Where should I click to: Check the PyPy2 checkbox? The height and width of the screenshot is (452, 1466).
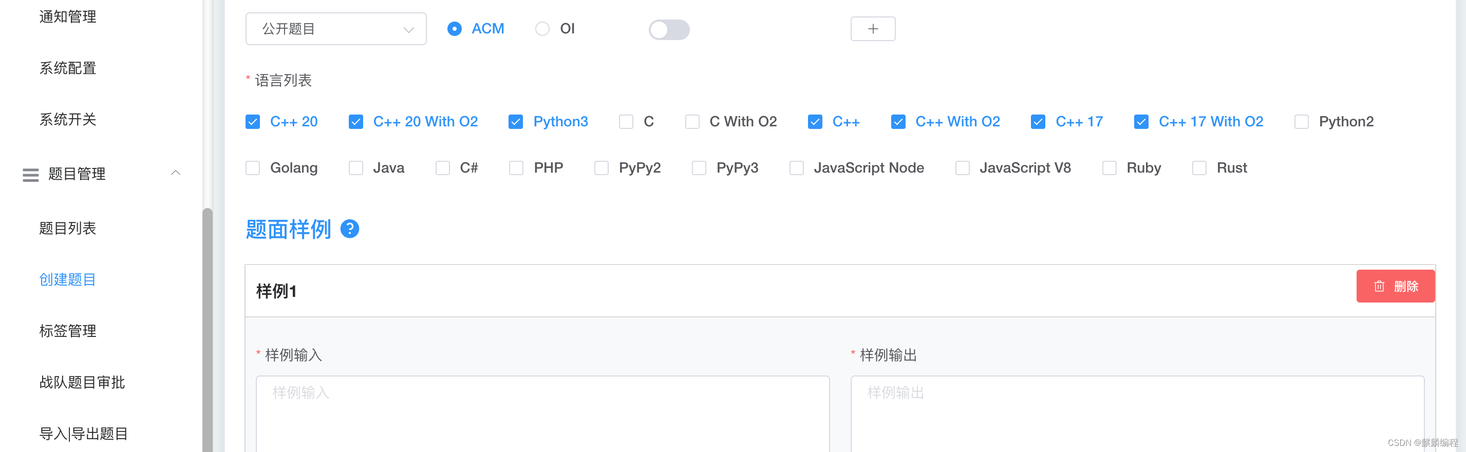tap(601, 168)
